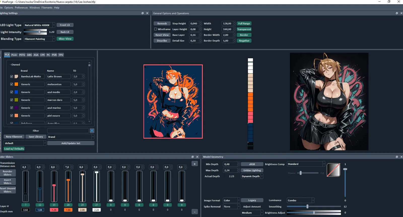Screen dimensions: 403x217
Task: Close the Lighting Settings panel
Action: (x=147, y=13)
